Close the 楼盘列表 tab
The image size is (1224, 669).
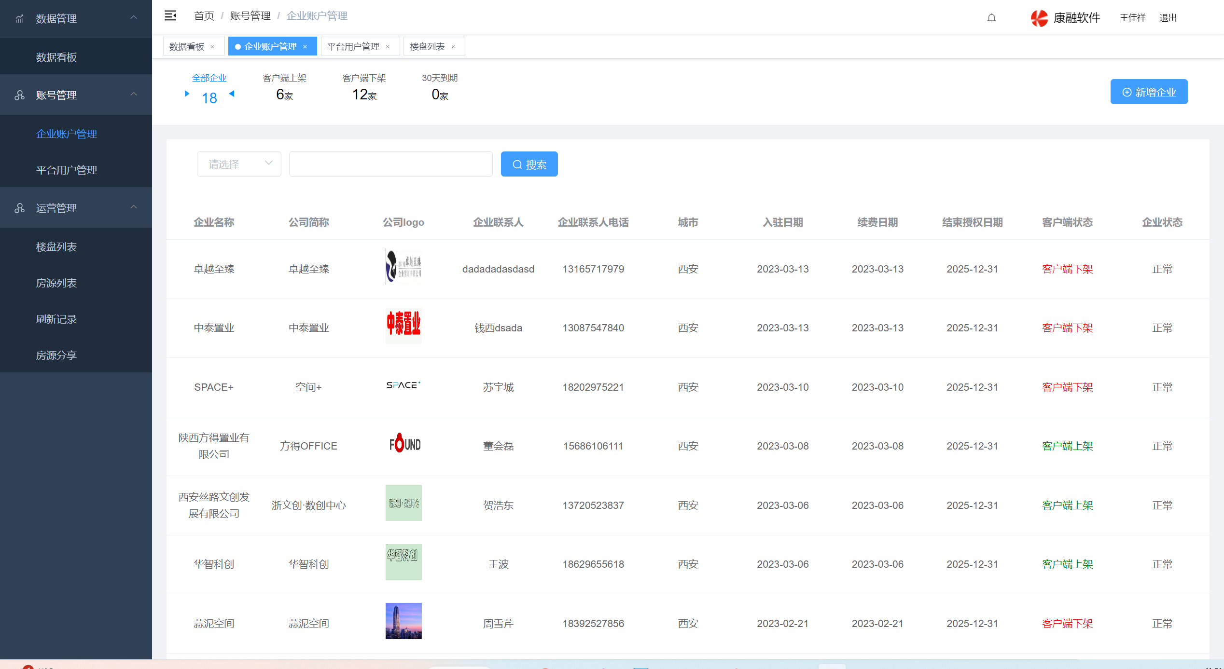453,47
